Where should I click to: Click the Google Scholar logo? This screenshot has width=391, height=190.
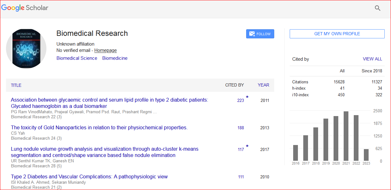(25, 8)
